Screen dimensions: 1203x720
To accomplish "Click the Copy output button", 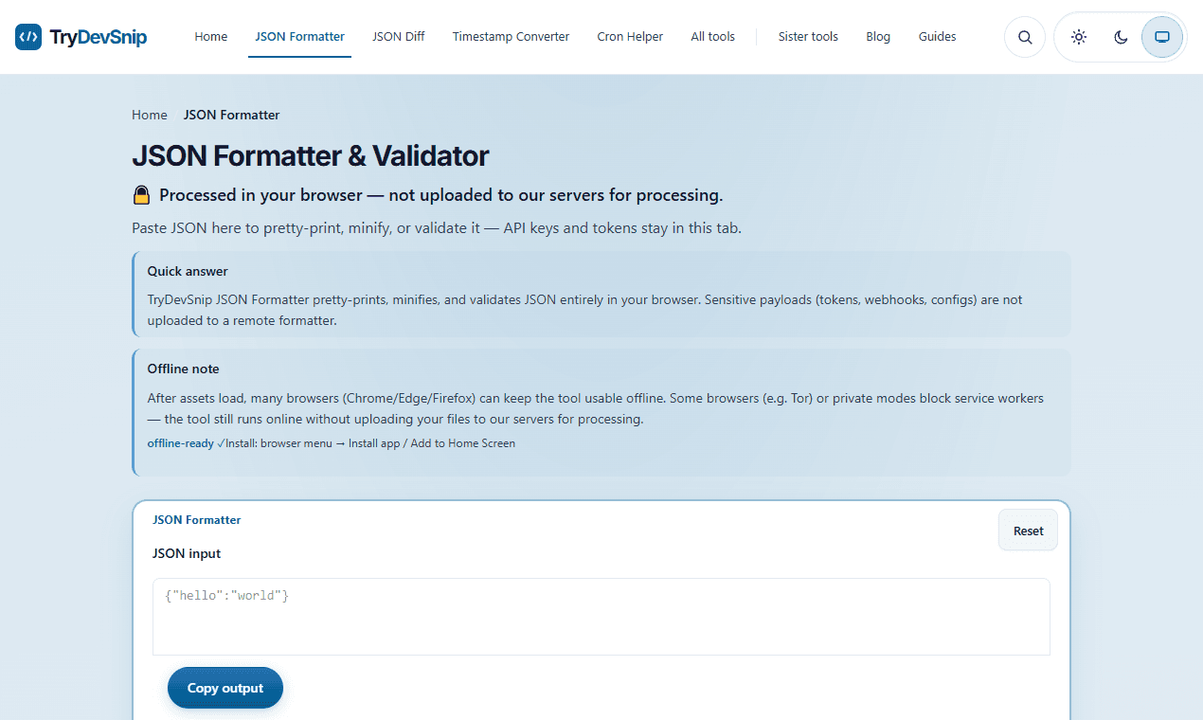I will click(225, 688).
